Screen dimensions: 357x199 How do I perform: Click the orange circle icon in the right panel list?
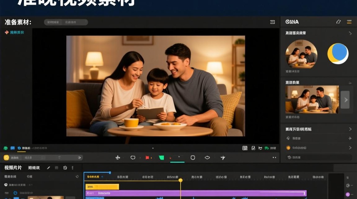288,148
